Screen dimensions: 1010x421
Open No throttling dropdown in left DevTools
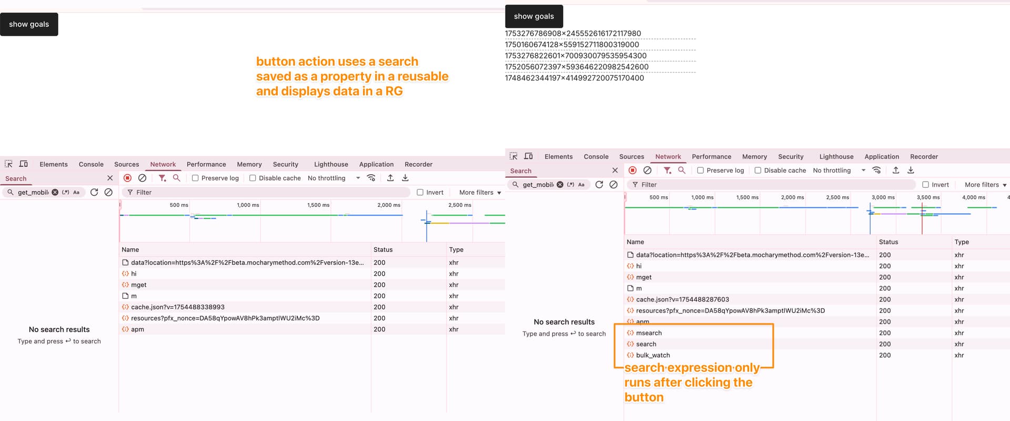click(334, 178)
